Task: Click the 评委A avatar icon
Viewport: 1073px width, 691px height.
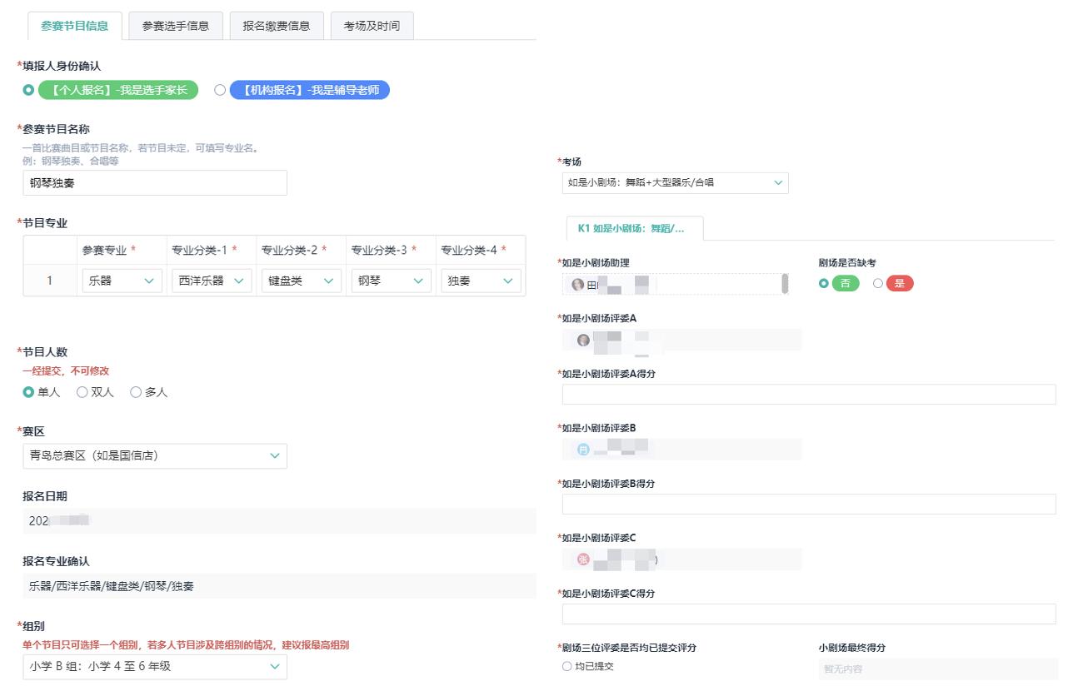Action: point(583,340)
